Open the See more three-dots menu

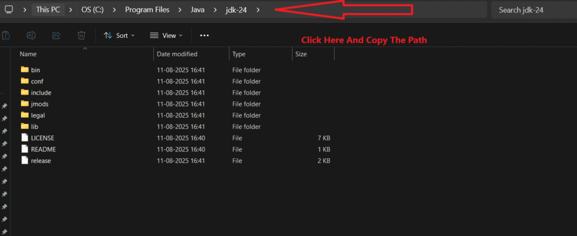(204, 35)
